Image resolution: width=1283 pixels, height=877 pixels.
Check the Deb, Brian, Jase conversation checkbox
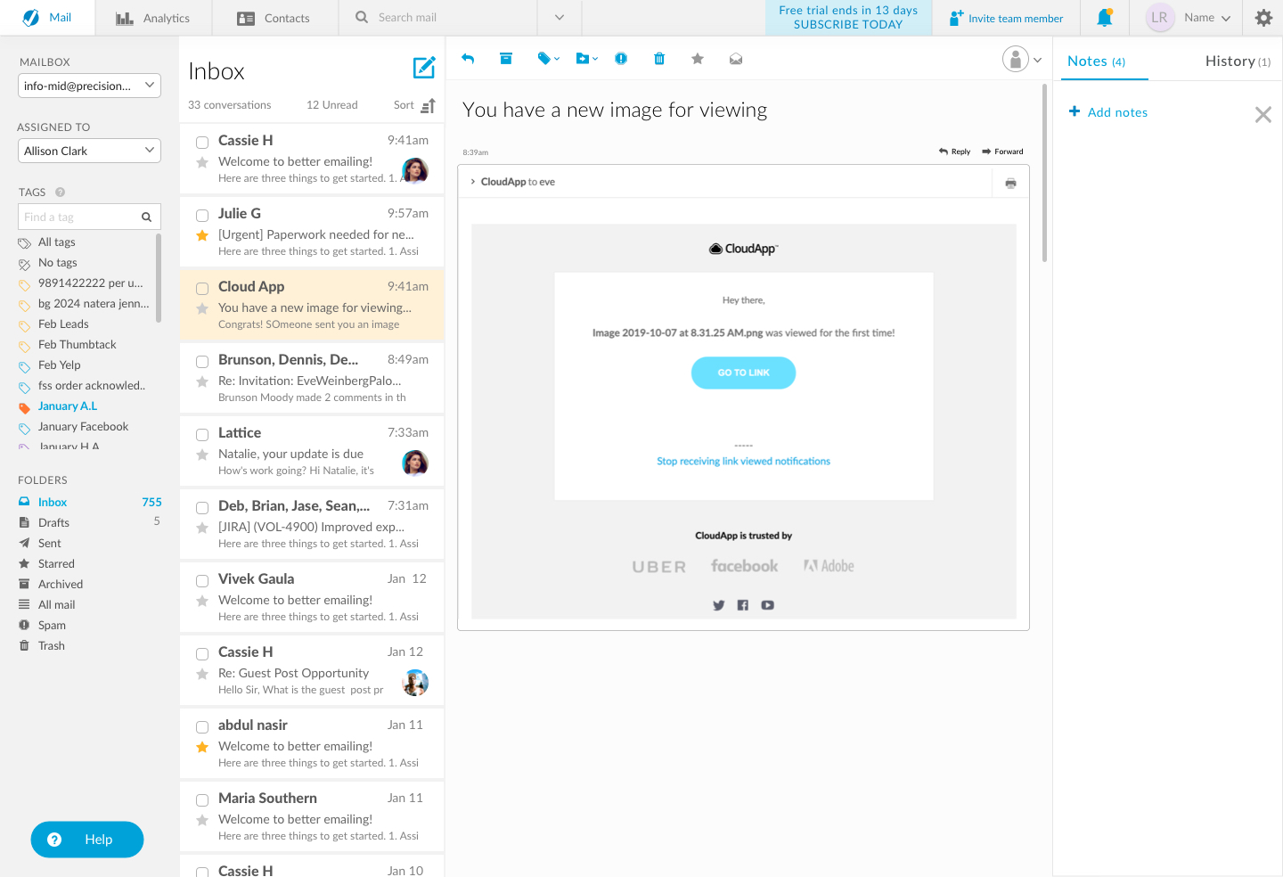pos(202,508)
